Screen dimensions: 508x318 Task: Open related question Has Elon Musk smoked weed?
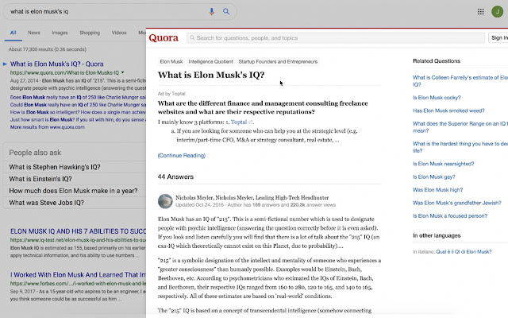tap(448, 111)
